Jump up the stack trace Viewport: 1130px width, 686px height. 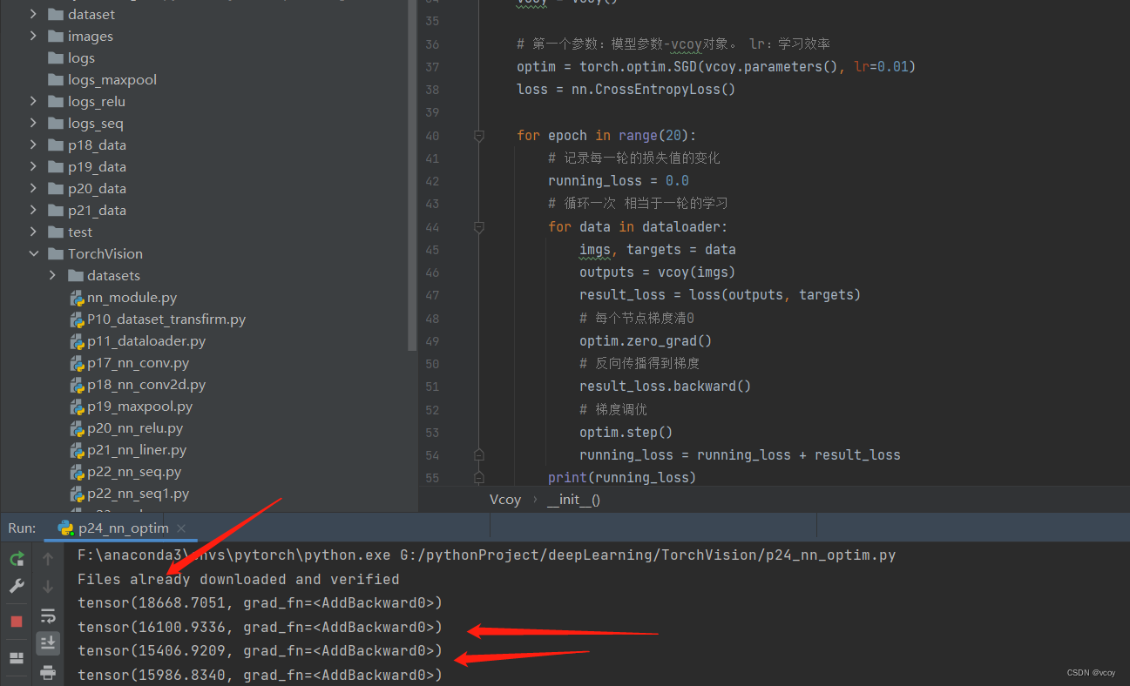pyautogui.click(x=48, y=559)
